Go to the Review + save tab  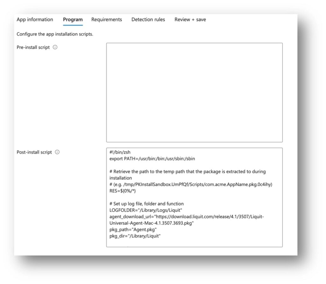190,19
